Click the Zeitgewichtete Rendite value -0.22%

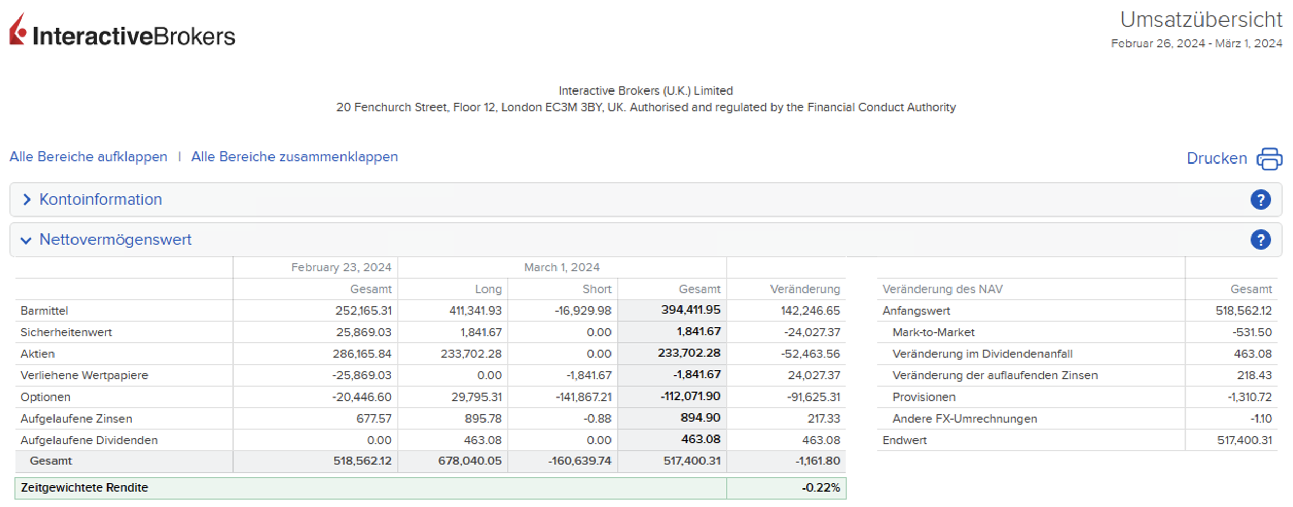coord(820,487)
